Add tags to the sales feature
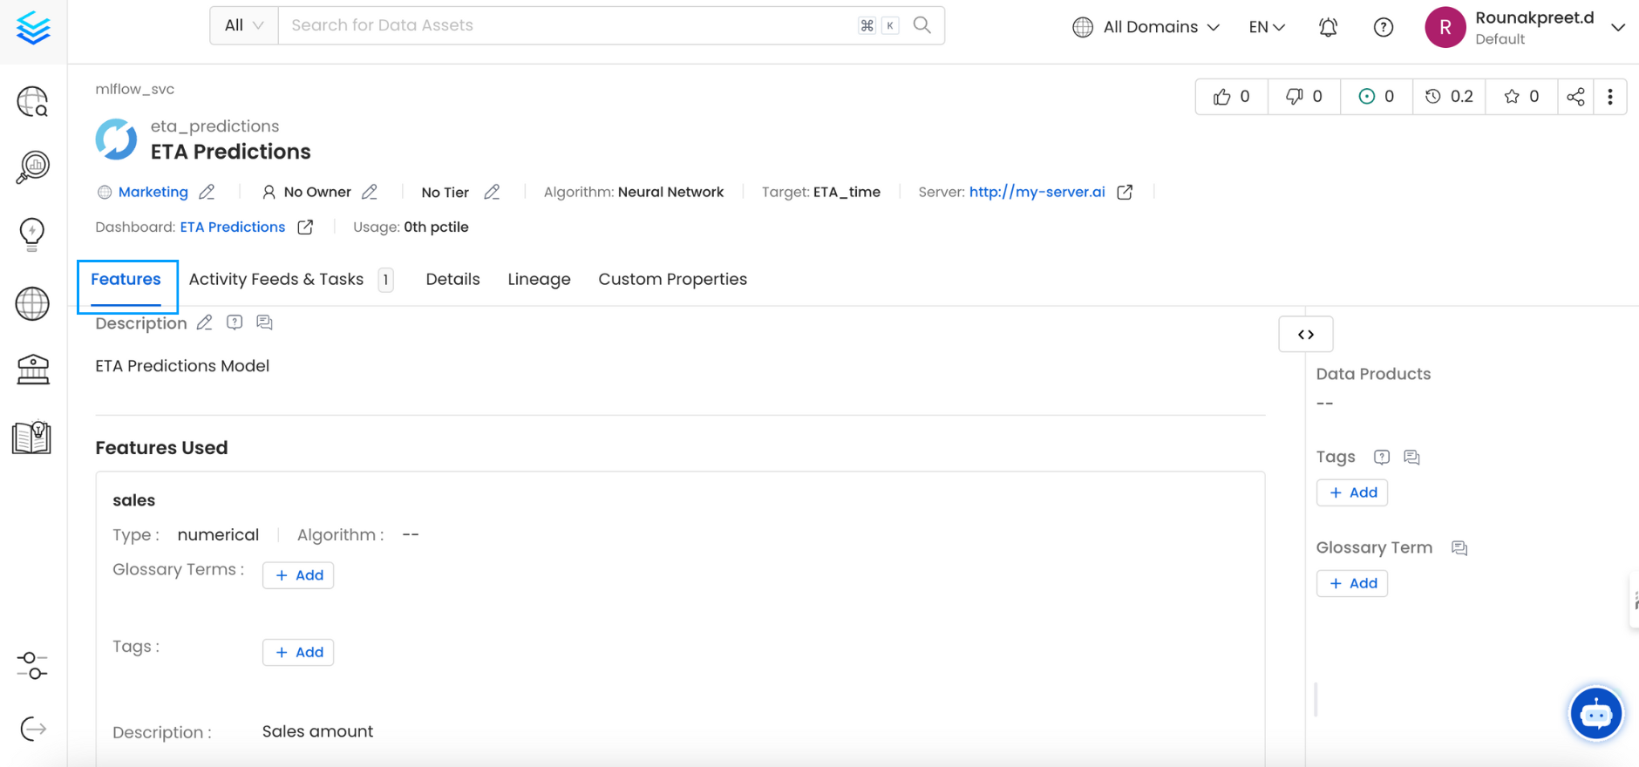Image resolution: width=1639 pixels, height=767 pixels. [298, 652]
